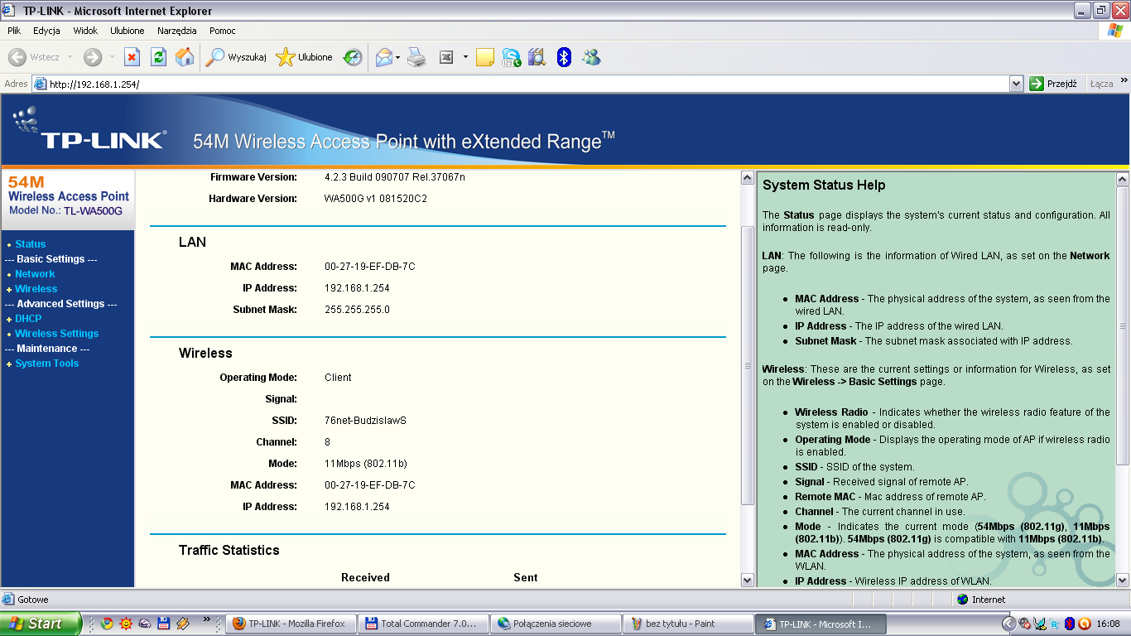Image resolution: width=1131 pixels, height=636 pixels.
Task: Click the yellow sticky note icon
Action: 485,57
